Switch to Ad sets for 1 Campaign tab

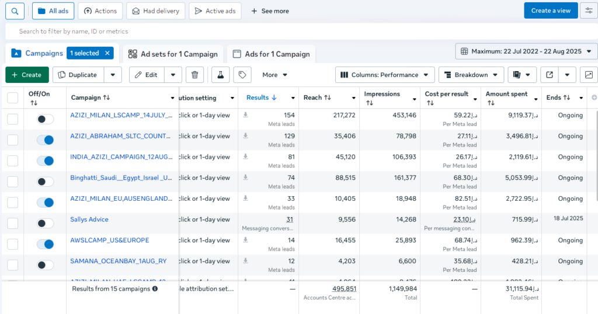[x=173, y=54]
